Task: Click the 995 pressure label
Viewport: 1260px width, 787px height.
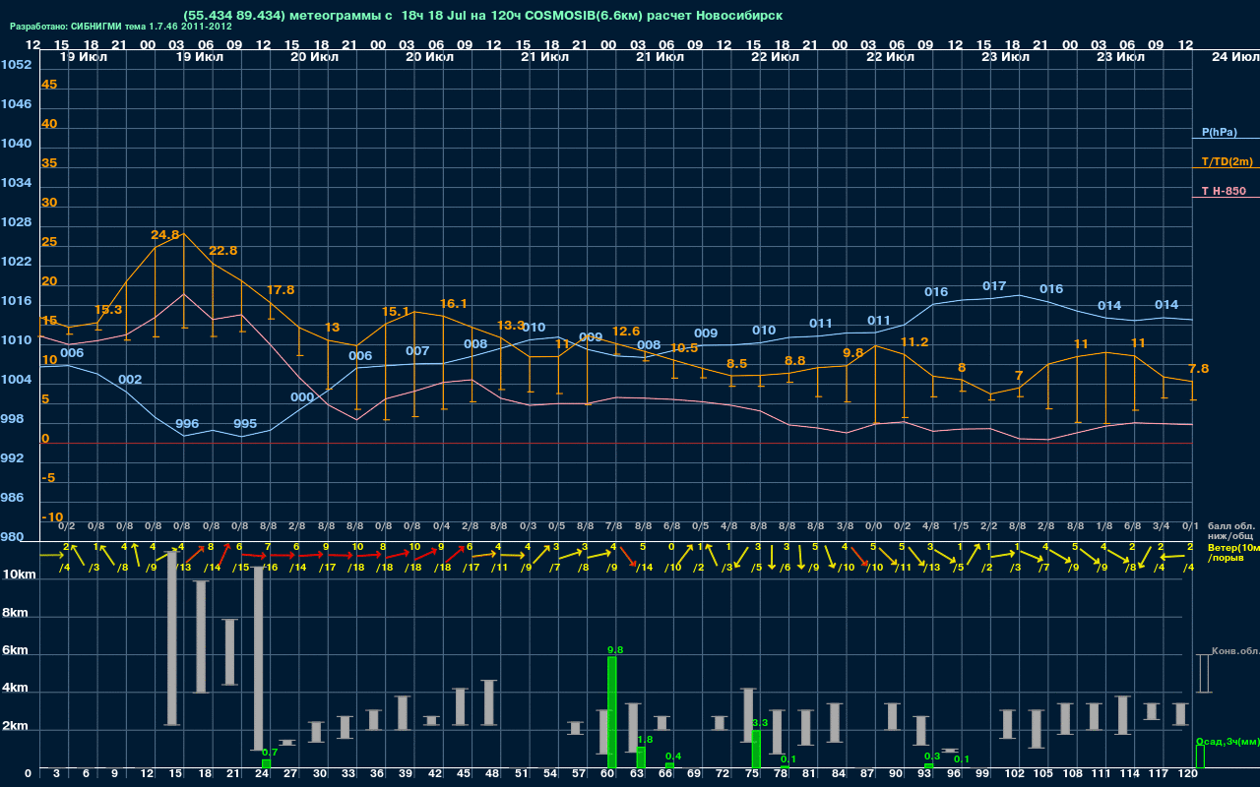Action: (x=245, y=424)
